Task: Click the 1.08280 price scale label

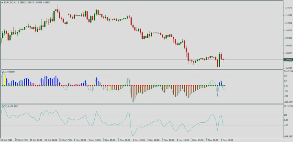Action: pyautogui.click(x=288, y=69)
